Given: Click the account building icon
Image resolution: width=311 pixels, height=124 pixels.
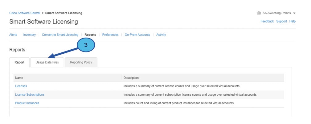Looking at the screenshot, I should [x=259, y=13].
